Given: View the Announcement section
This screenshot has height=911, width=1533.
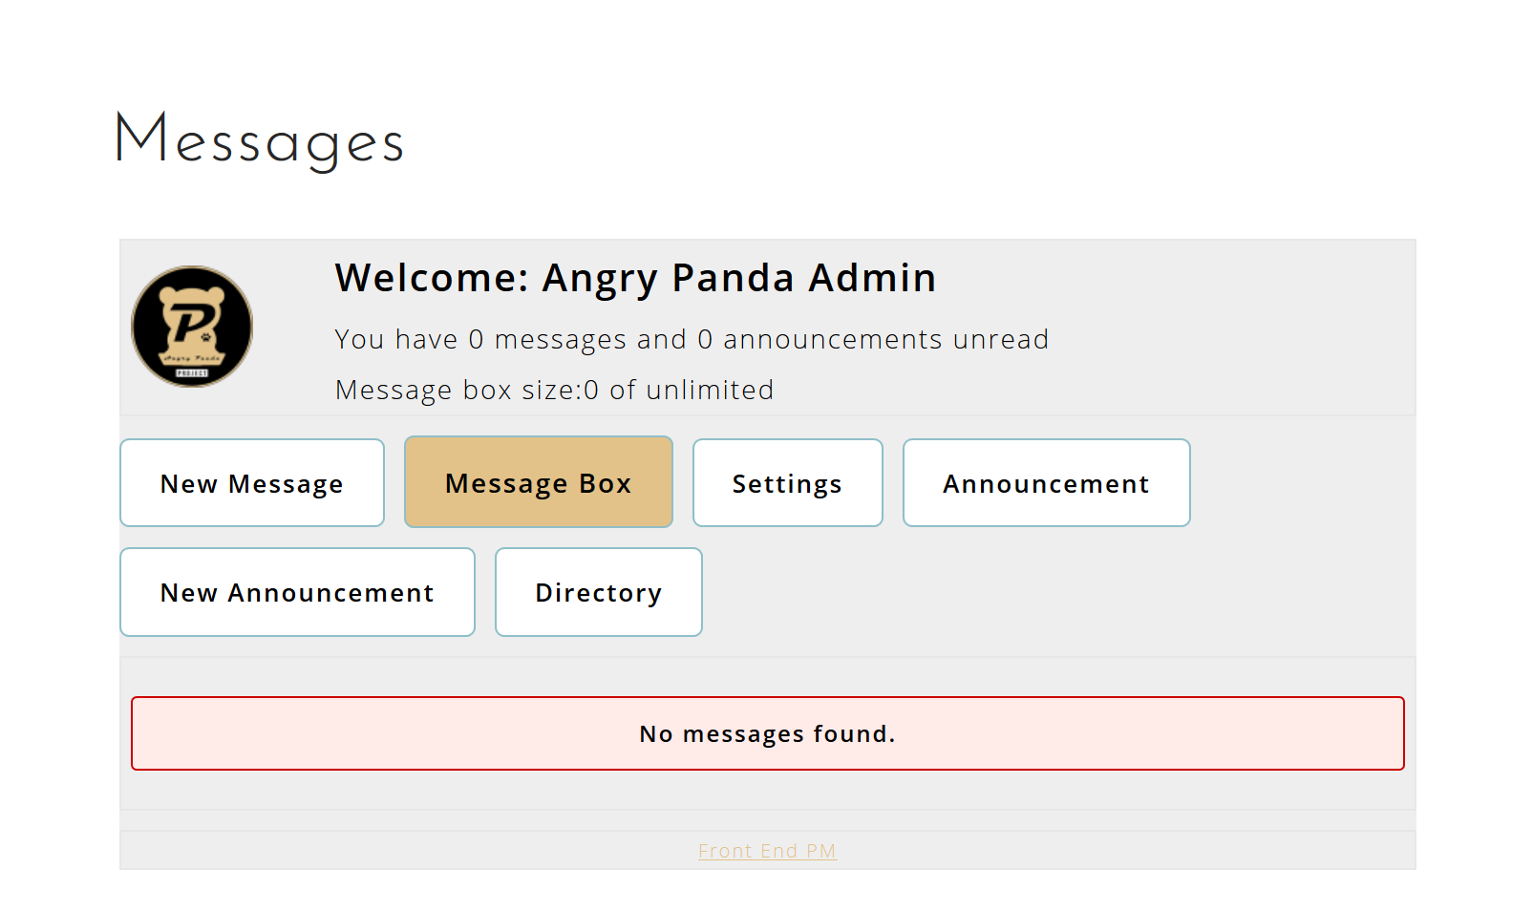Looking at the screenshot, I should [1046, 483].
